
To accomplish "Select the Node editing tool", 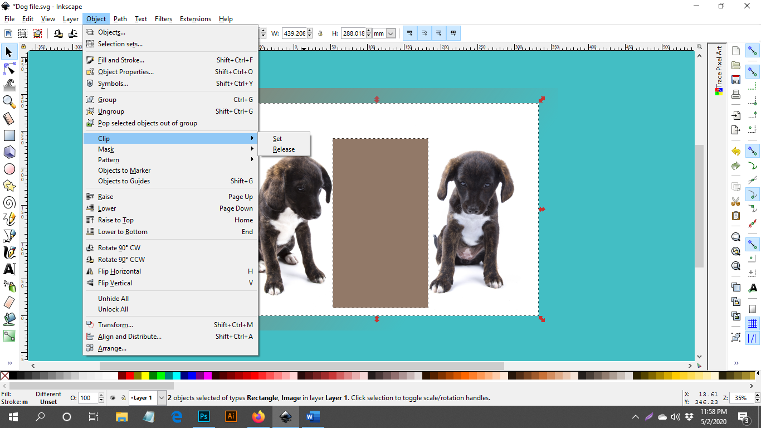I will click(x=9, y=69).
